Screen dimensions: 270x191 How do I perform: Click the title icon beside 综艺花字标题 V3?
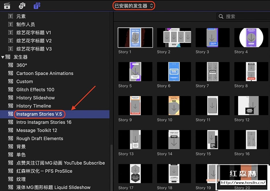coord(10,49)
